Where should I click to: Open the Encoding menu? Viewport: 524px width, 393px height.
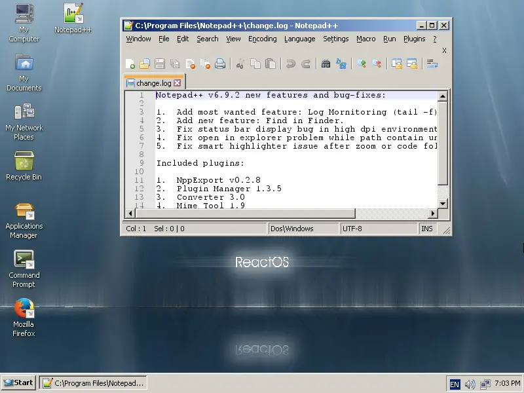(263, 39)
